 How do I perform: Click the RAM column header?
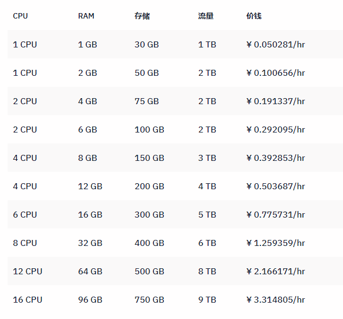point(86,16)
